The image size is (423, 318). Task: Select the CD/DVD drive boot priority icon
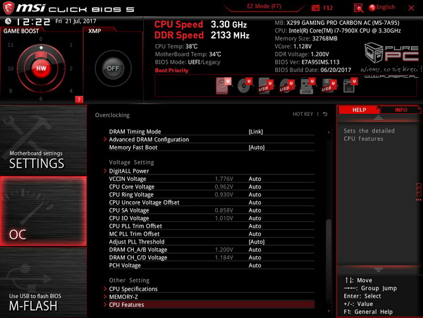coord(244,85)
